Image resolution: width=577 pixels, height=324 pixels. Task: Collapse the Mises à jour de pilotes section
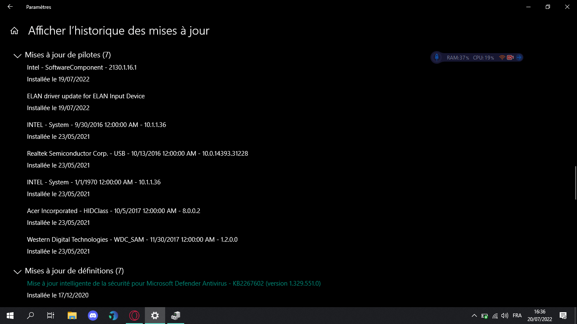point(17,55)
